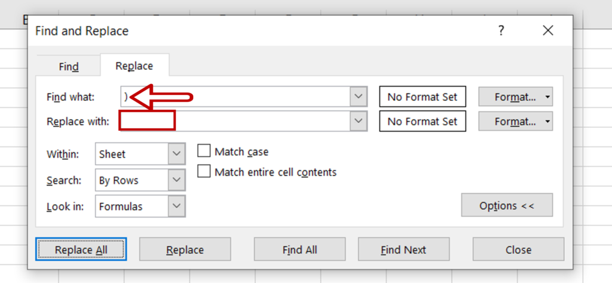This screenshot has width=612, height=283.
Task: Click the Find All button
Action: tap(300, 250)
